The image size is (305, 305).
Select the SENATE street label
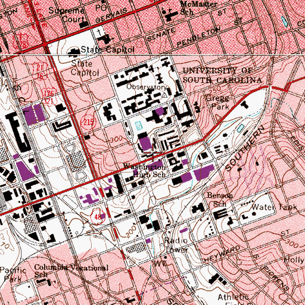click(161, 35)
